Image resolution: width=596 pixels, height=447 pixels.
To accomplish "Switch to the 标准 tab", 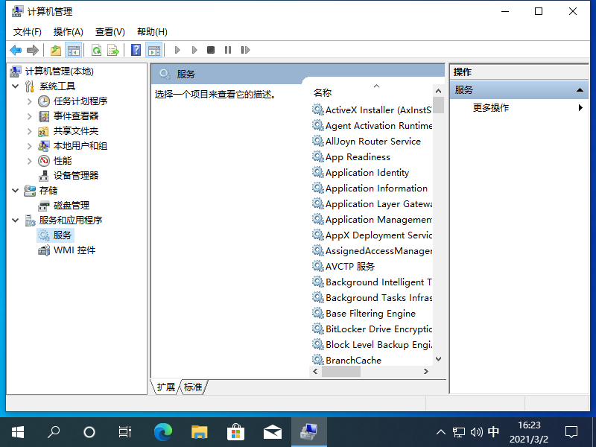I will pos(191,387).
